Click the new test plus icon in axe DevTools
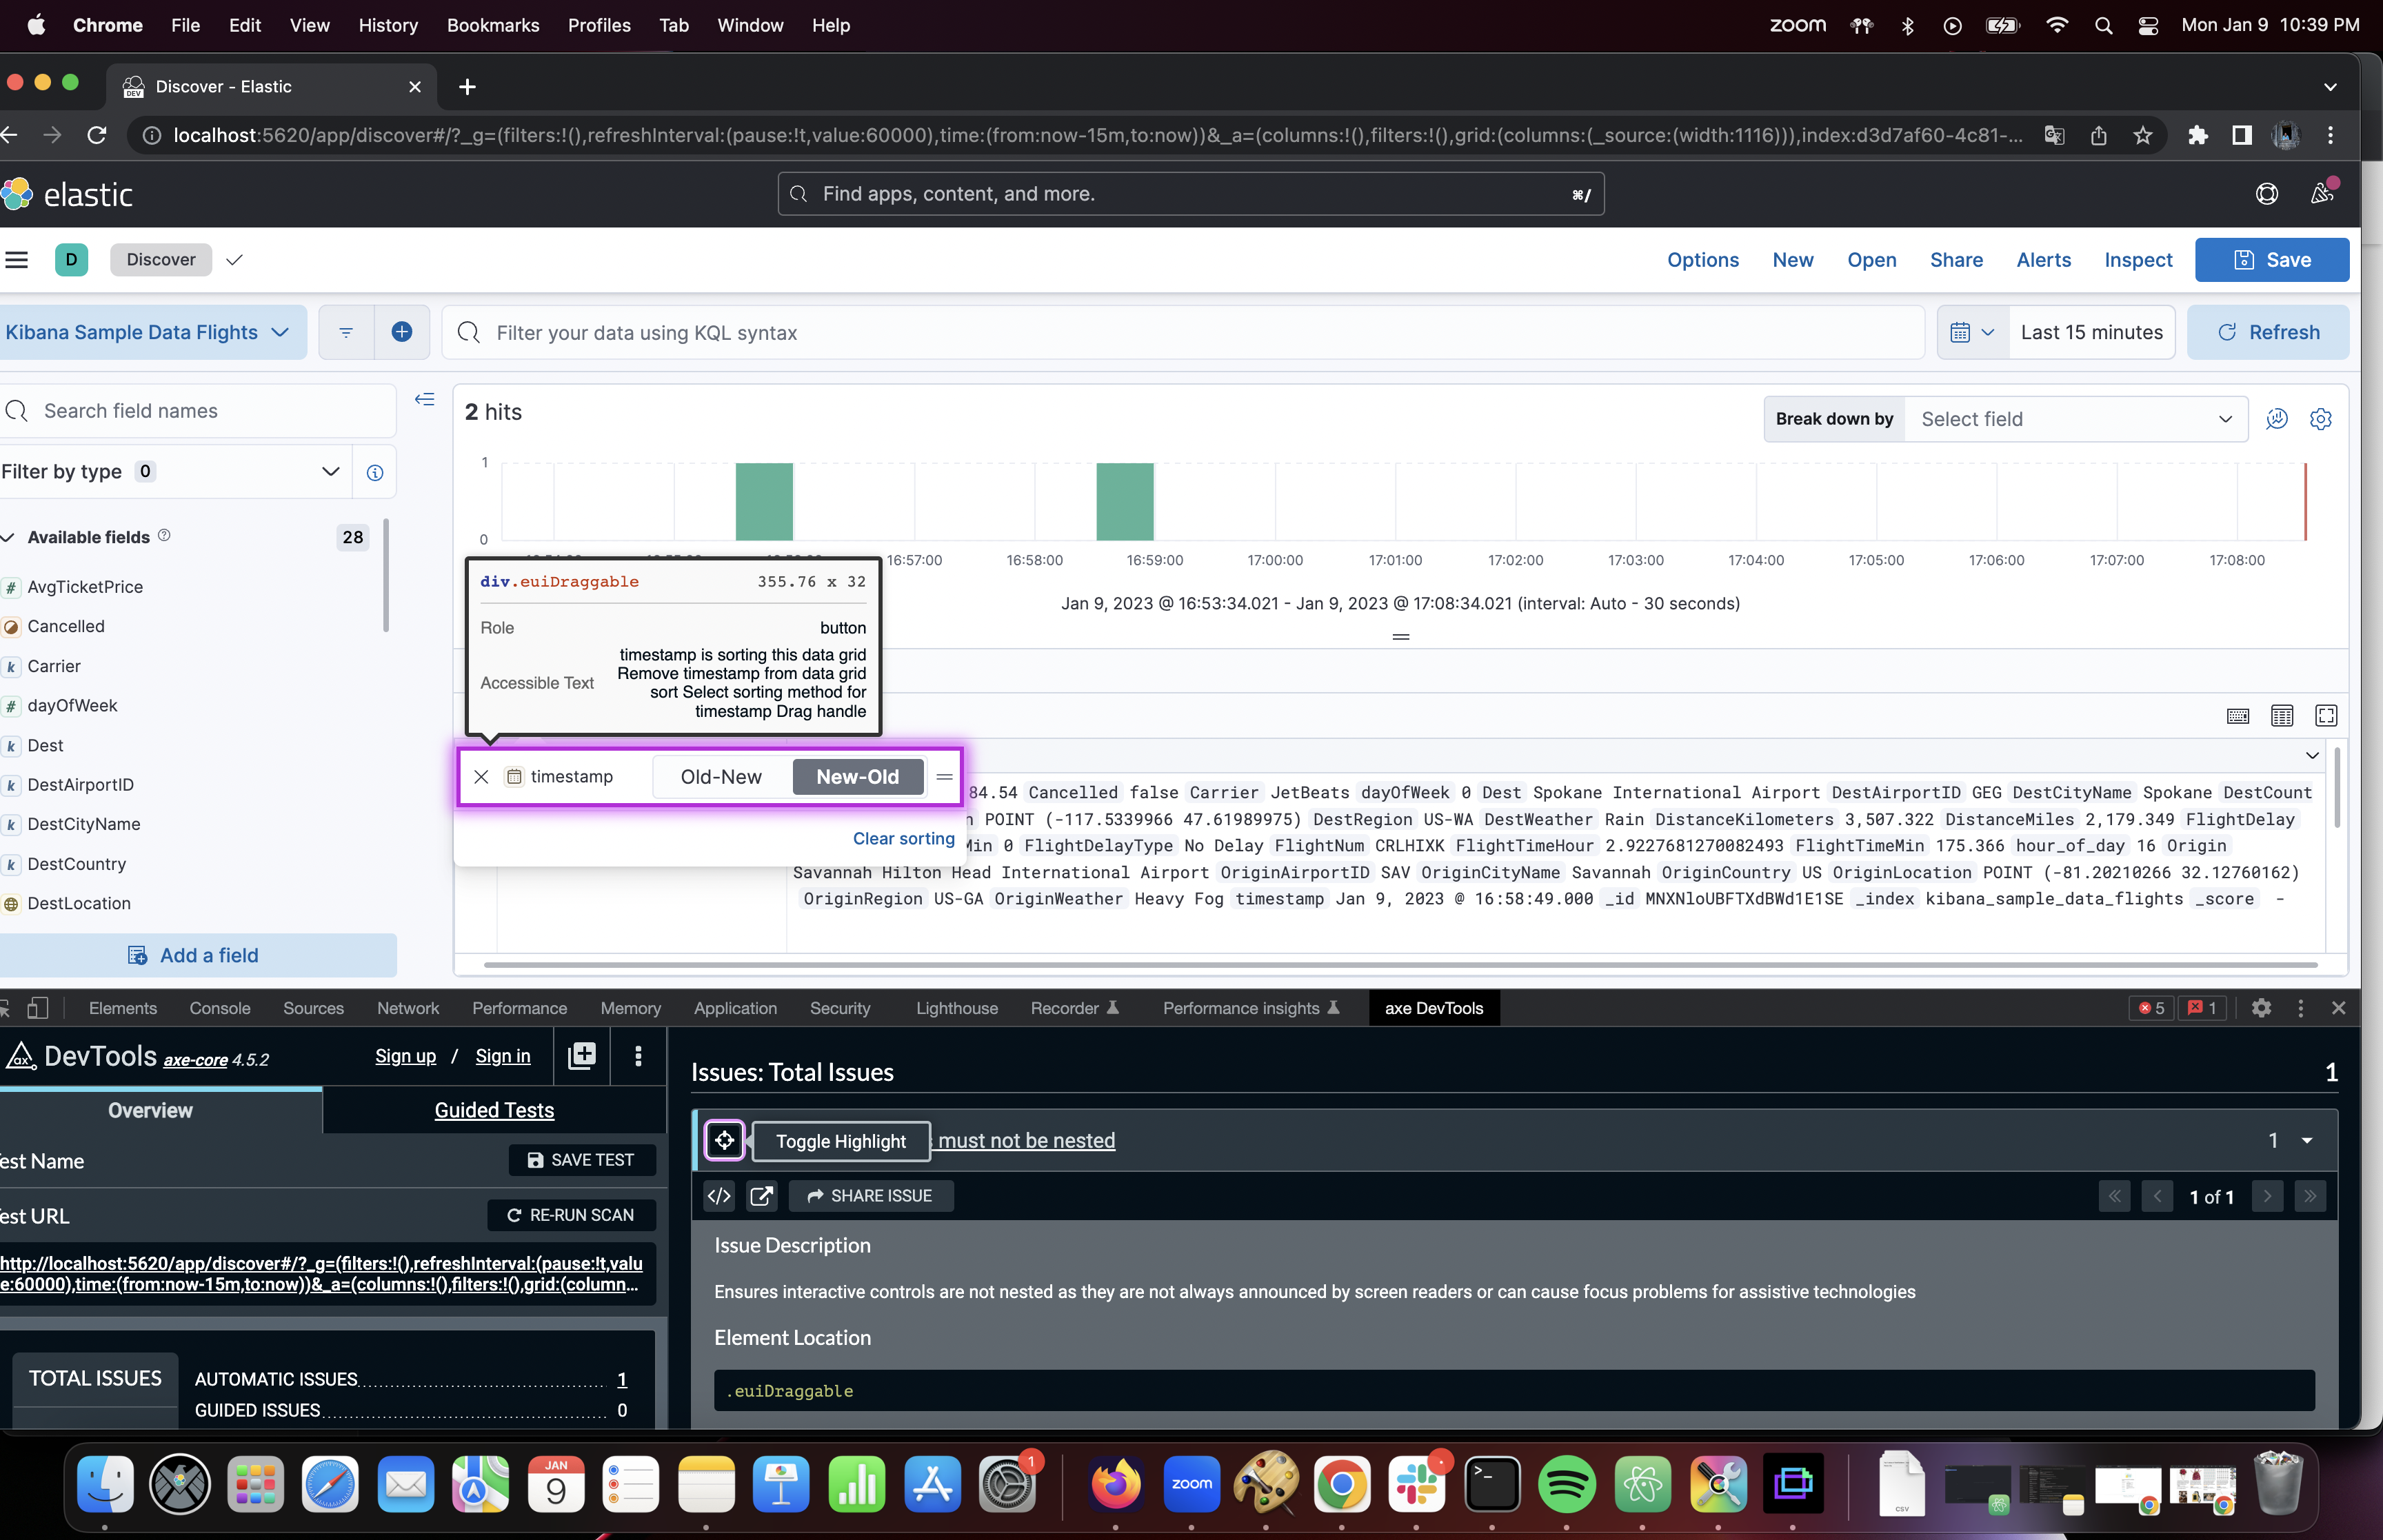The width and height of the screenshot is (2383, 1540). [x=582, y=1056]
